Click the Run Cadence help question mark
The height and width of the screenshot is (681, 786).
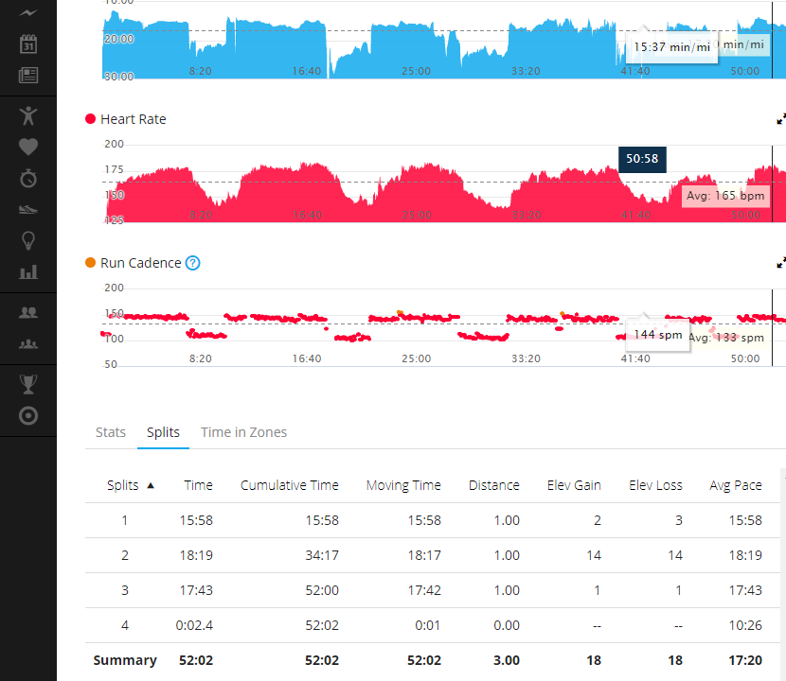pos(192,263)
